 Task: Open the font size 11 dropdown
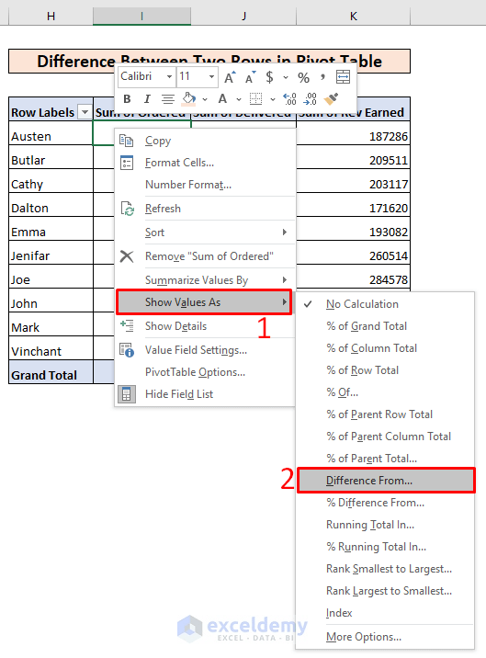[211, 77]
